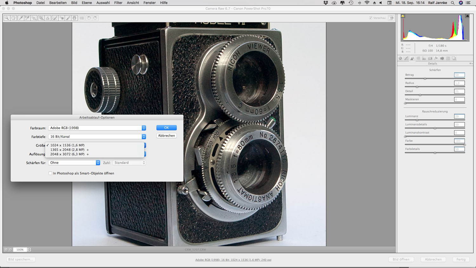Open the Bearbeiten menu
476x268 pixels.
click(58, 3)
